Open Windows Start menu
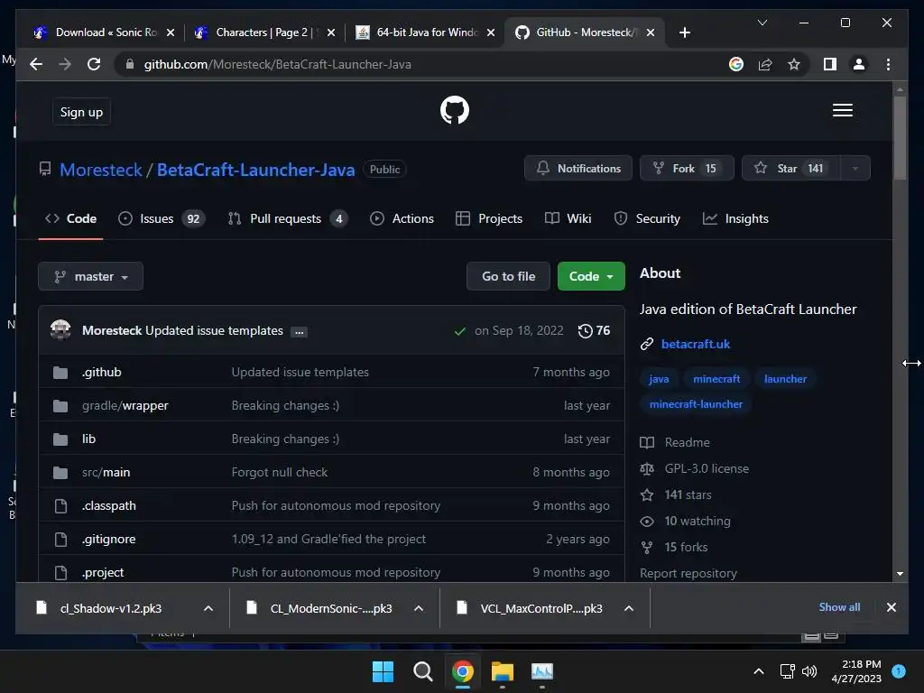 pyautogui.click(x=383, y=671)
